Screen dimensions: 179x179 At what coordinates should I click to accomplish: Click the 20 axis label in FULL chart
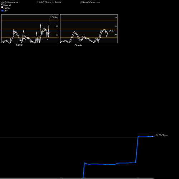click(116, 35)
